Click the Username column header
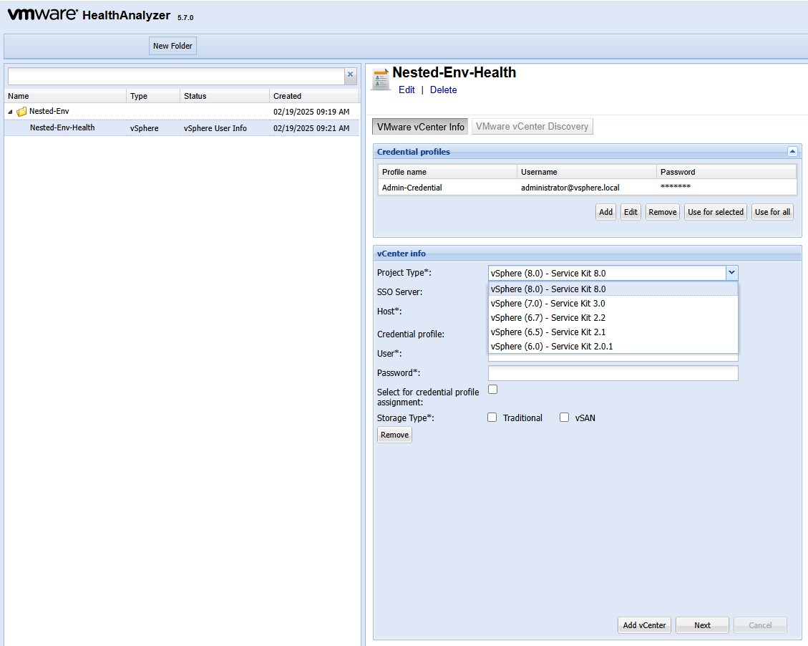Viewport: 808px width, 646px height. click(587, 172)
